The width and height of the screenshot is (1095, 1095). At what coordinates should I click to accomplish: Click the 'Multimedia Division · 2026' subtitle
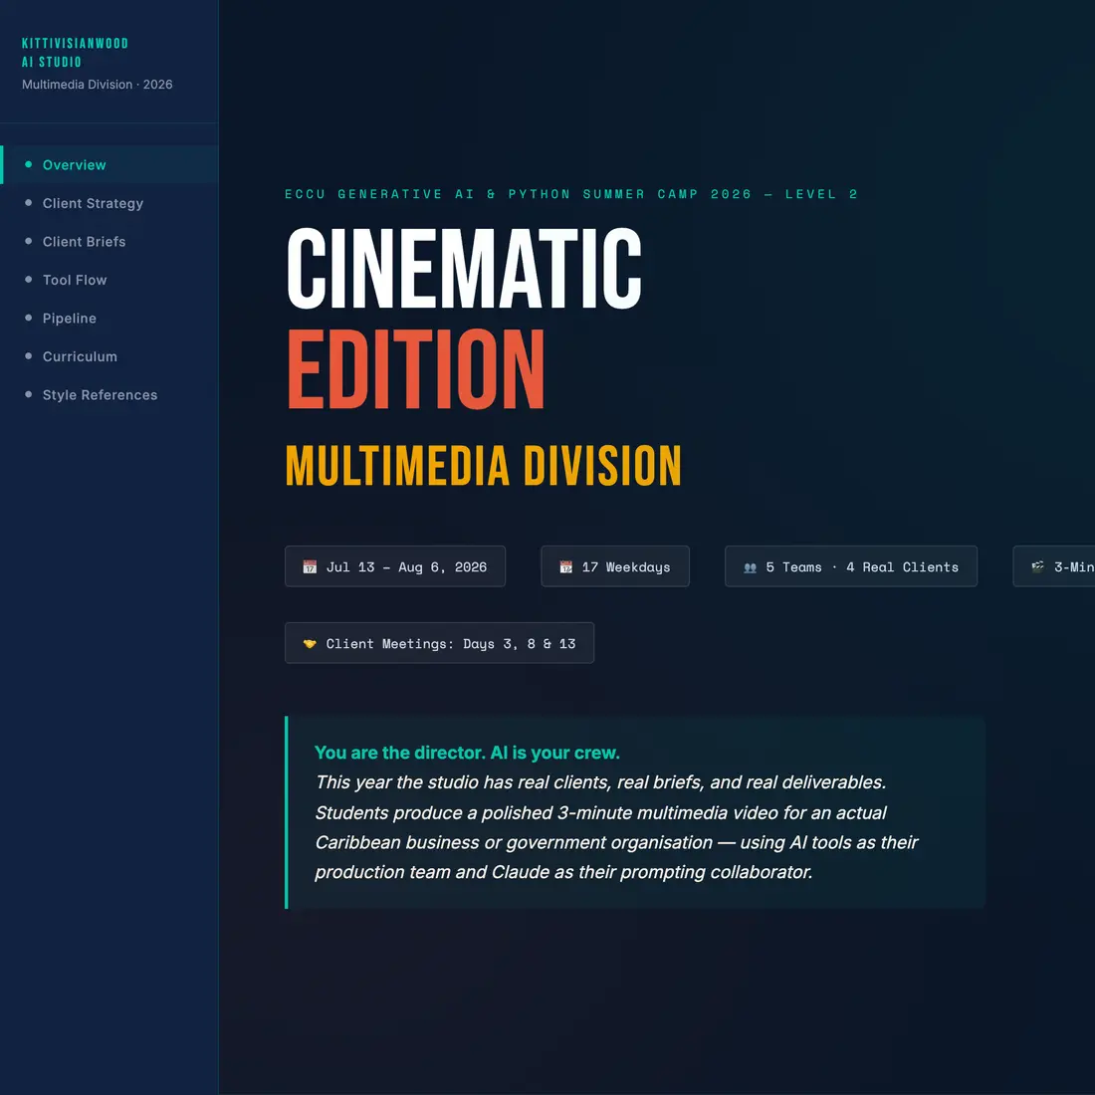point(98,85)
